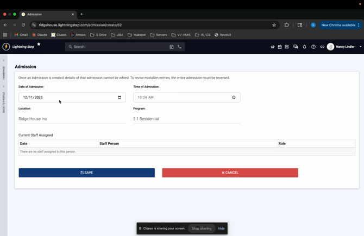This screenshot has width=364, height=236.
Task: Click the Hide link in sharing bar
Action: pos(221,228)
